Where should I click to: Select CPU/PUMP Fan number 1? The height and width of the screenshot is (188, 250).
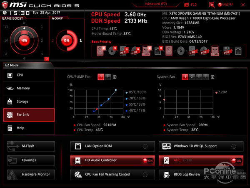coord(101,77)
